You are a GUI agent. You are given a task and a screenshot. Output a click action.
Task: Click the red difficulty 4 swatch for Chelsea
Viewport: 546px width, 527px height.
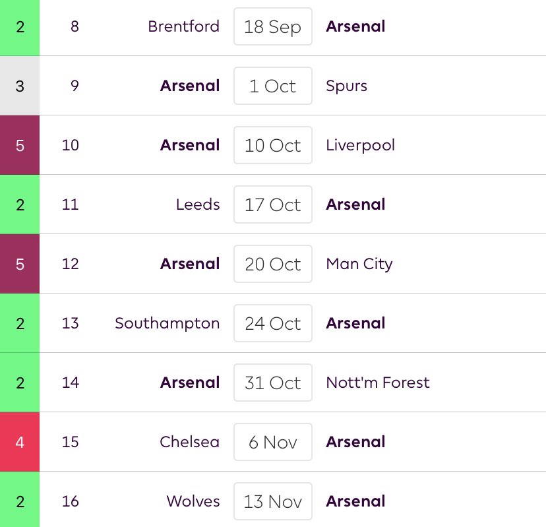pyautogui.click(x=20, y=443)
